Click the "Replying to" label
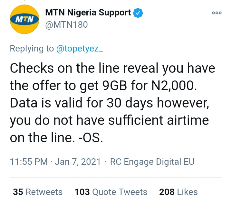This screenshot has width=232, height=205. click(32, 49)
